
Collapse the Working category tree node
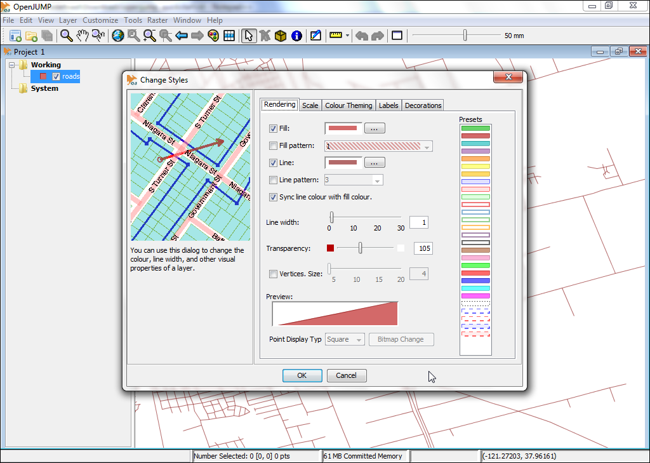11,65
